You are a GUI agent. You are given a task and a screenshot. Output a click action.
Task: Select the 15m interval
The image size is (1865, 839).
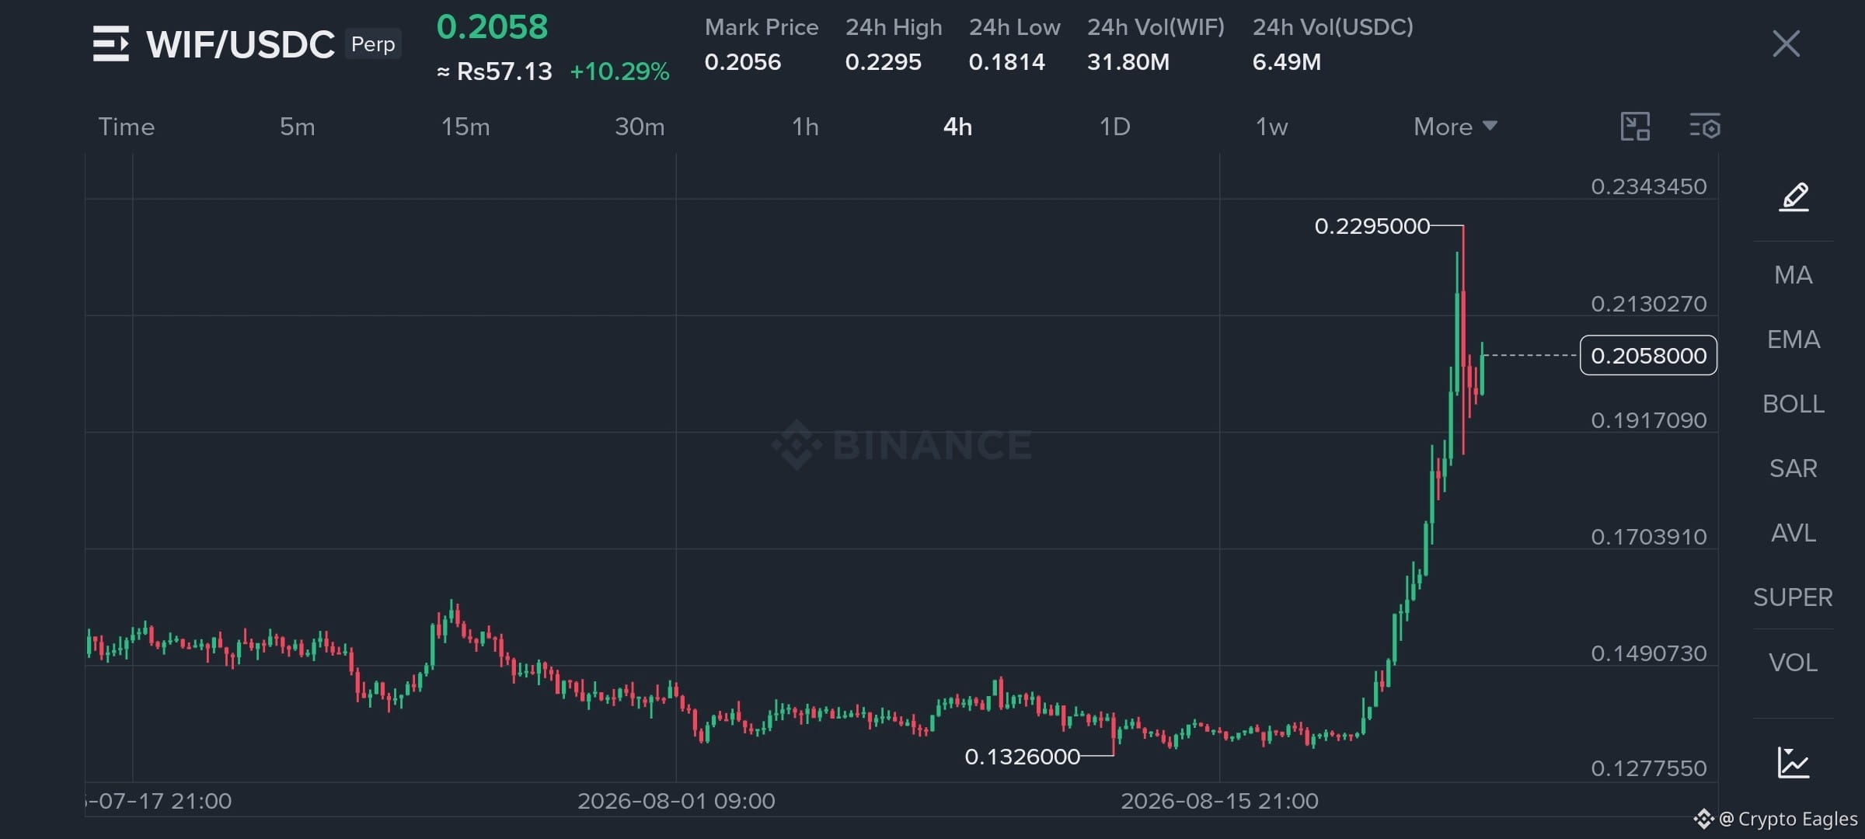pos(465,127)
